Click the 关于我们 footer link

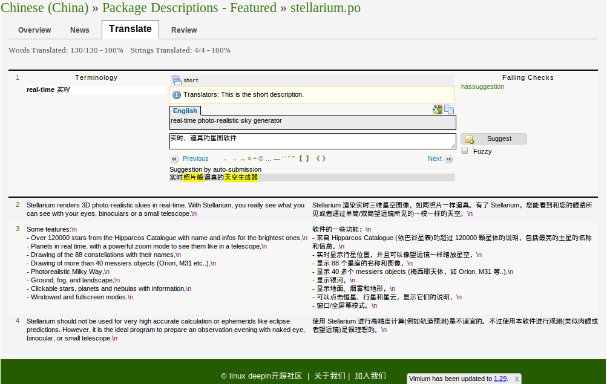coord(329,376)
